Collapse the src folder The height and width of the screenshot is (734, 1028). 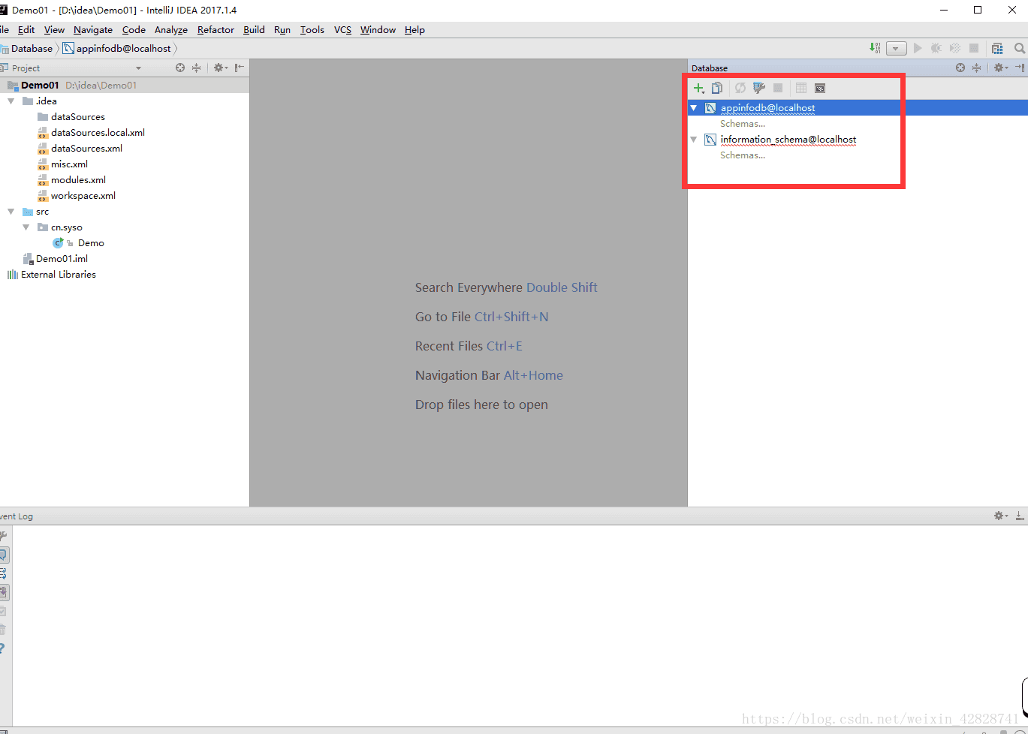11,212
